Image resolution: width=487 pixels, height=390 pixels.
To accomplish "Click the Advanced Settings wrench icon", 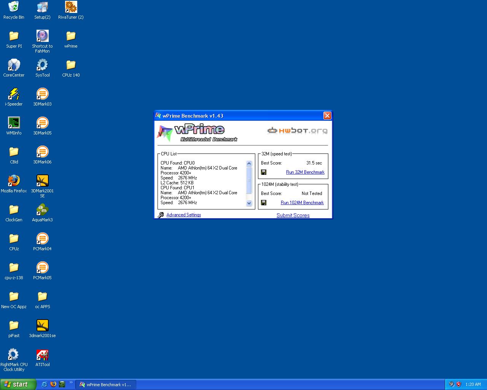I will click(x=161, y=215).
